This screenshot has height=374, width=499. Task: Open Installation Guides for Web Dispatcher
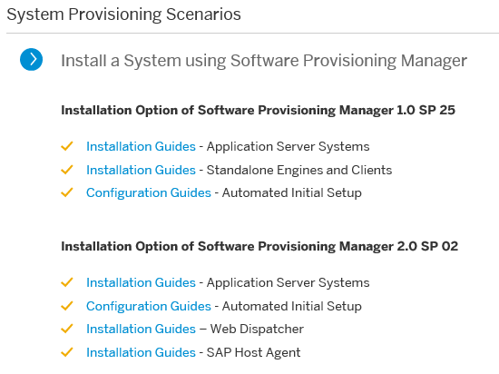(141, 329)
